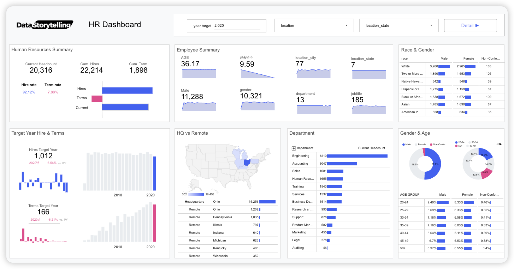Click the gender count 10,321
Screen dimensions: 514x269
pos(251,96)
